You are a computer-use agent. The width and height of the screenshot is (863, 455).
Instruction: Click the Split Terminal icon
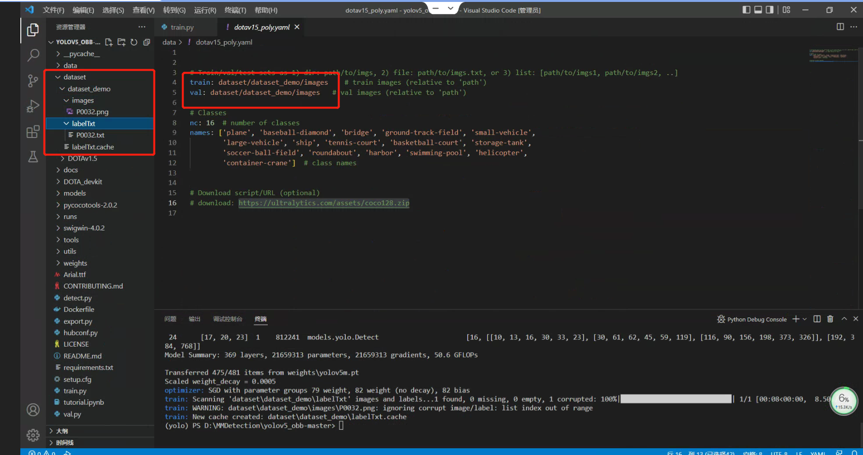pyautogui.click(x=817, y=319)
